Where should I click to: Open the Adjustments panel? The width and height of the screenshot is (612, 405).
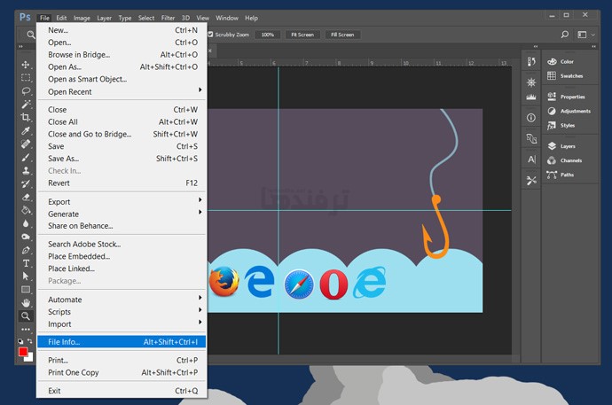coord(569,111)
